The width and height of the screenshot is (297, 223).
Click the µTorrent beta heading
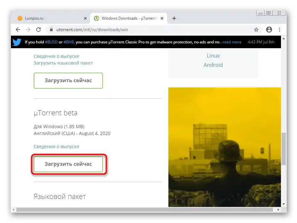coord(55,113)
